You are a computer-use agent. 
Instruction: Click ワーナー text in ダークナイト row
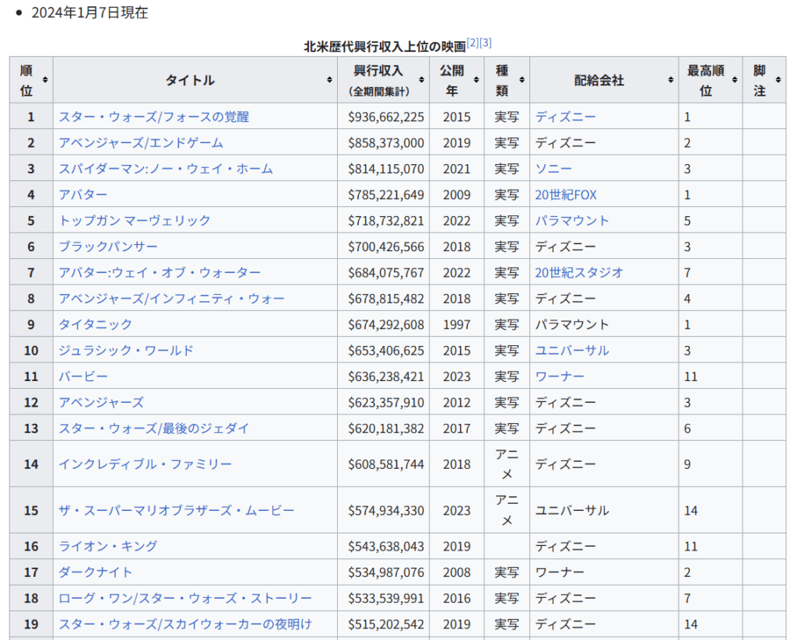pyautogui.click(x=560, y=572)
